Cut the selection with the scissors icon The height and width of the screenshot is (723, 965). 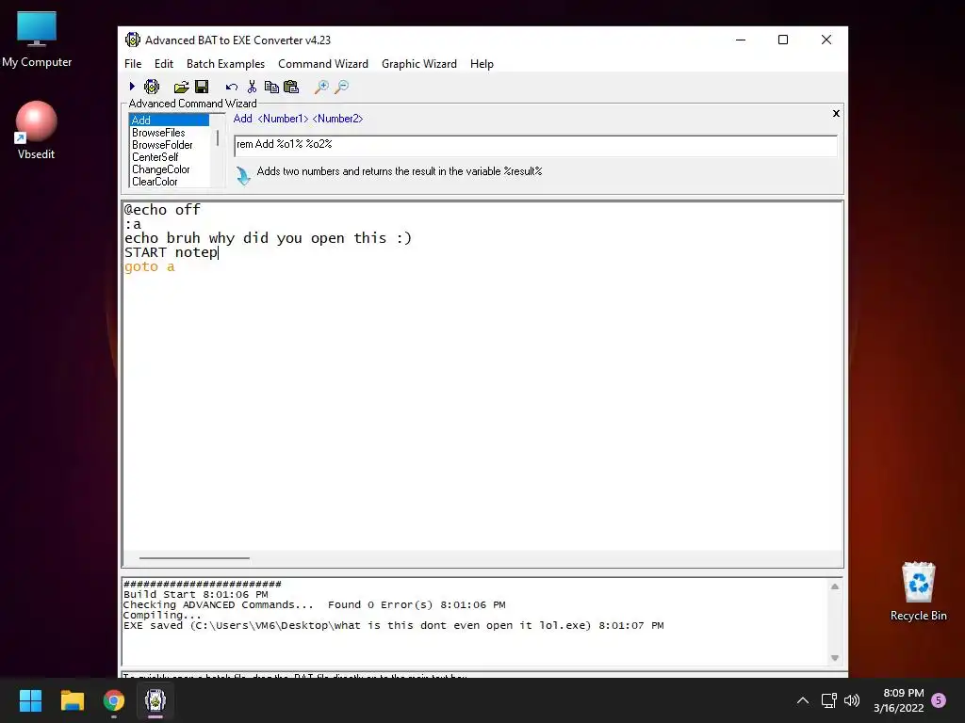[252, 87]
